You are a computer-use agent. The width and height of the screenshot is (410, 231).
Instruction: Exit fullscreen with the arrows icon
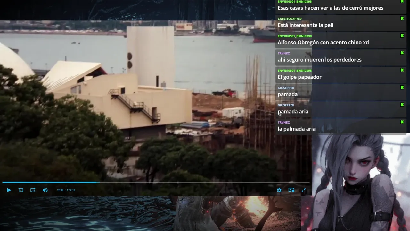click(303, 190)
